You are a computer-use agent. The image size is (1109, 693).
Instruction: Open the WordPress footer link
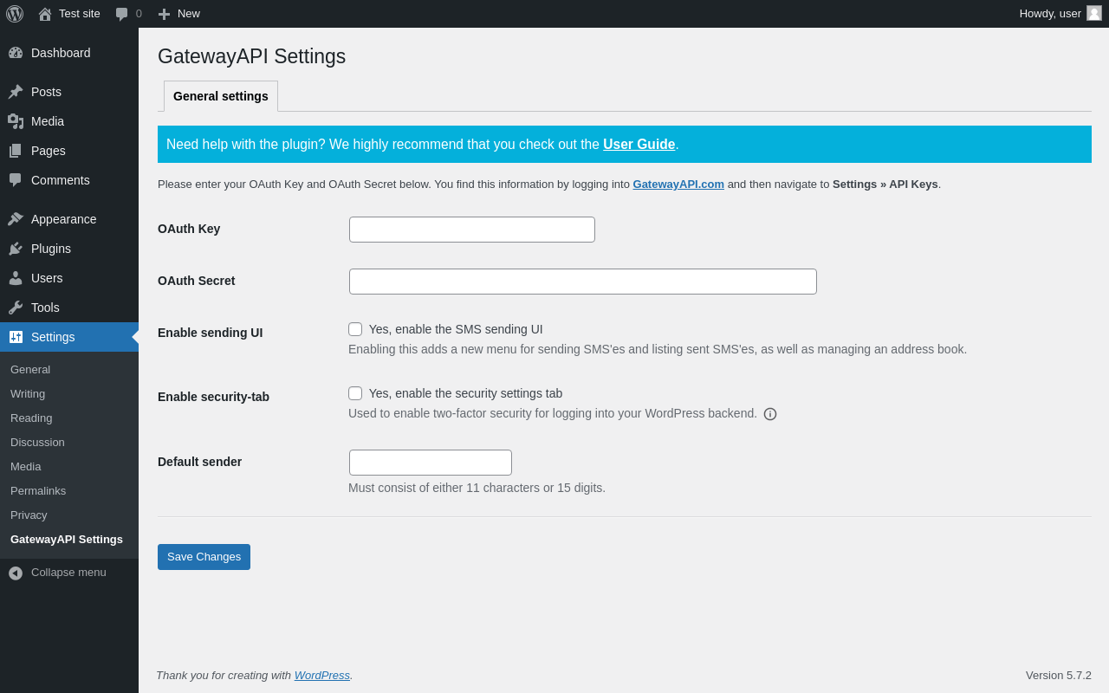pyautogui.click(x=322, y=676)
